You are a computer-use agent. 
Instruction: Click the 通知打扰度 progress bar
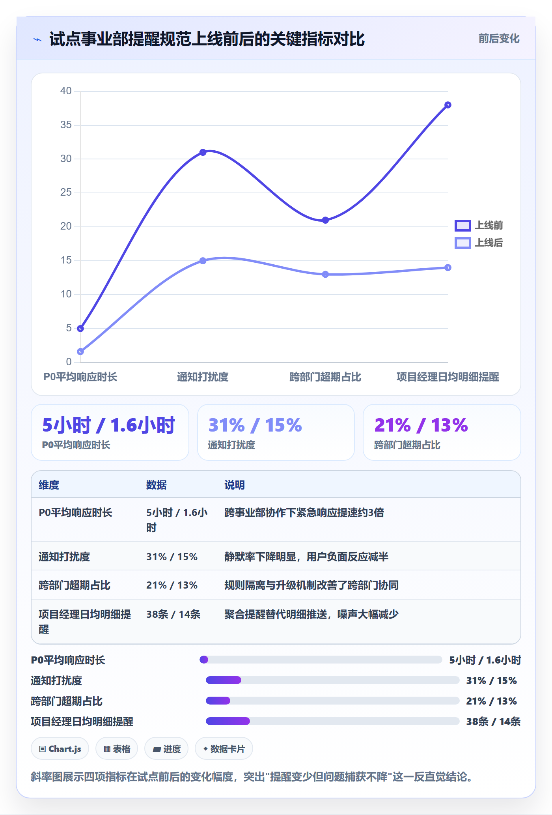[x=333, y=680]
